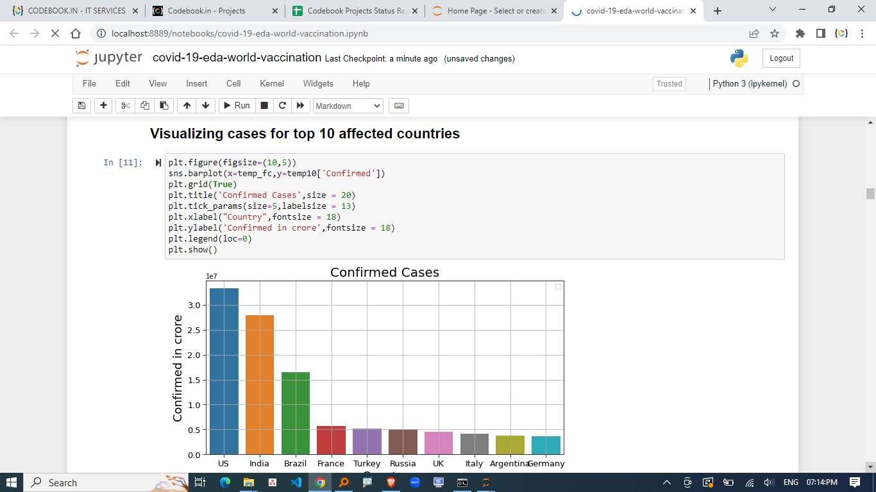The width and height of the screenshot is (876, 492).
Task: Click the orange India bar in chart
Action: point(260,384)
